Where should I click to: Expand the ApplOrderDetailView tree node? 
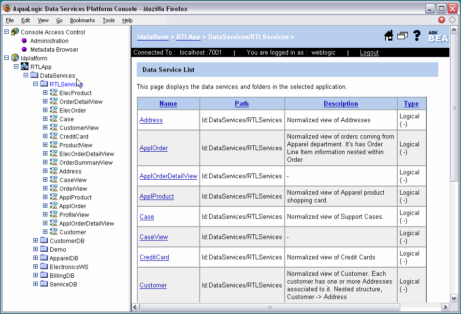(45, 223)
